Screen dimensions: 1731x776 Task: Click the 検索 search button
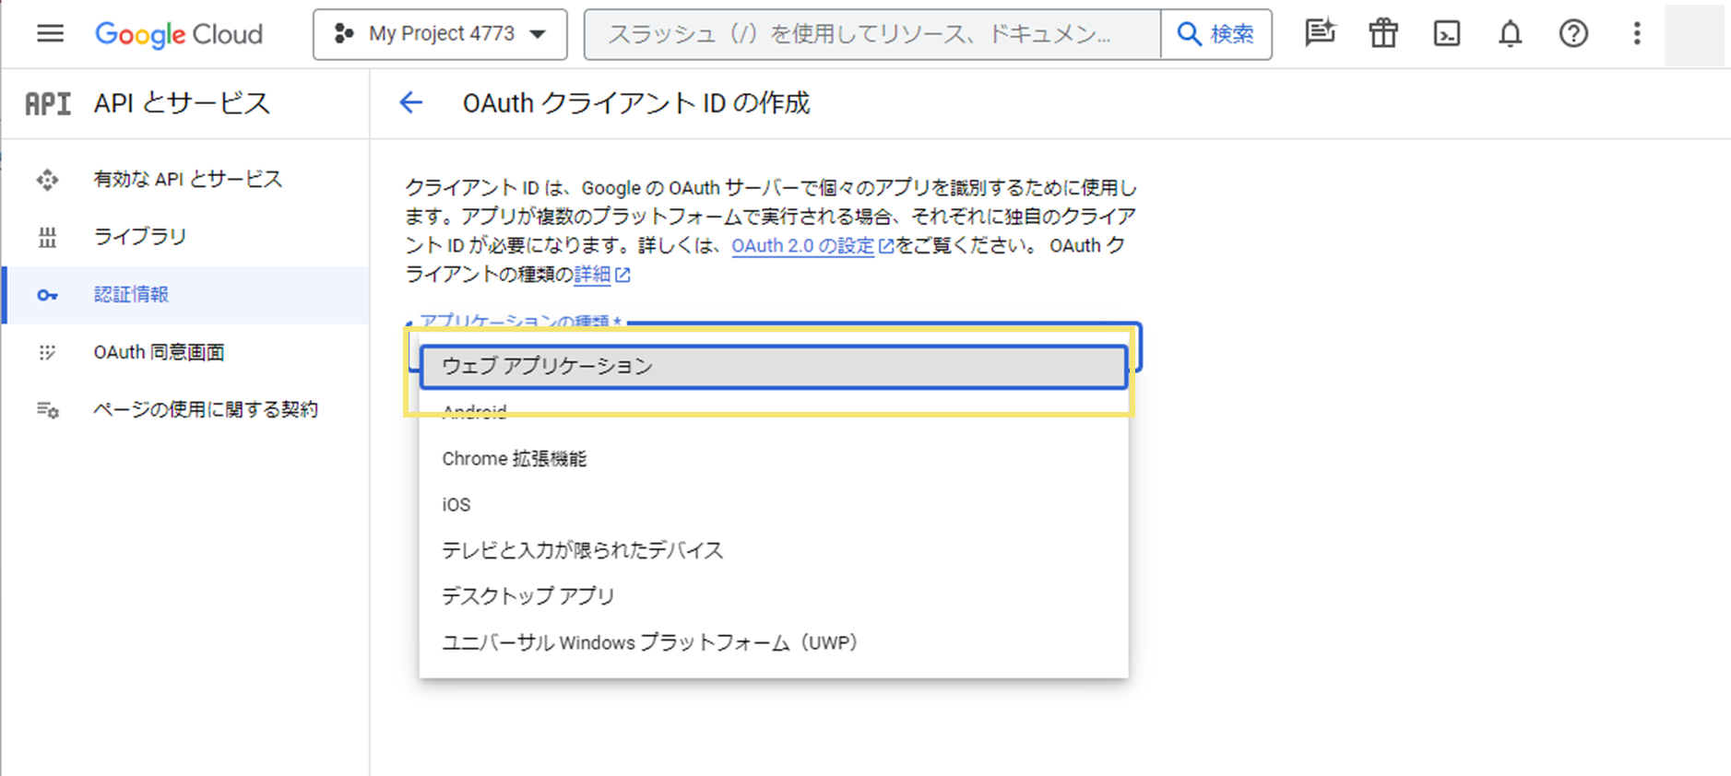tap(1215, 34)
